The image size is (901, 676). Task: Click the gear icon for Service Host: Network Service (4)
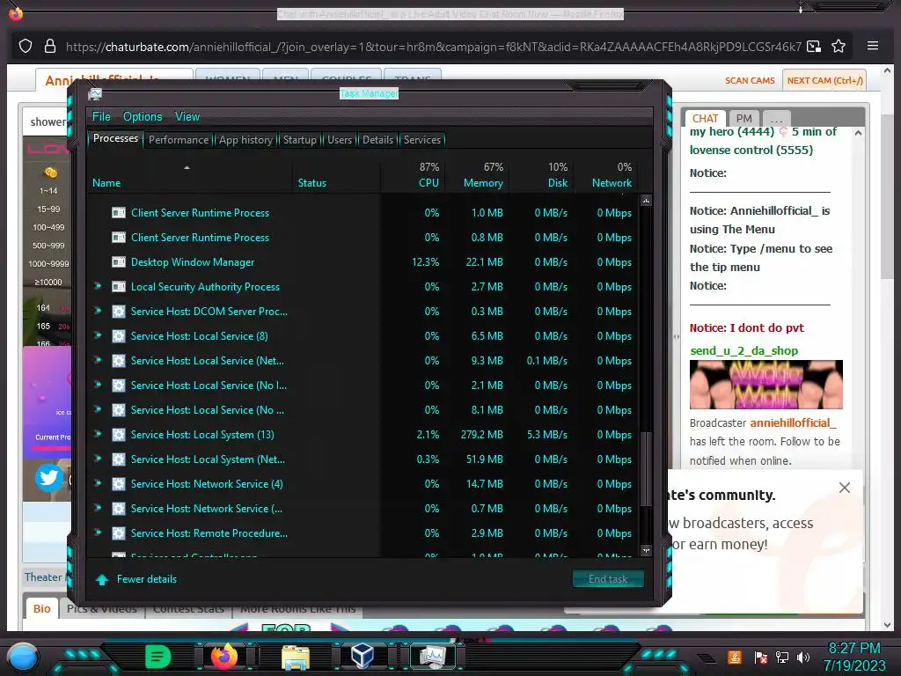point(119,484)
